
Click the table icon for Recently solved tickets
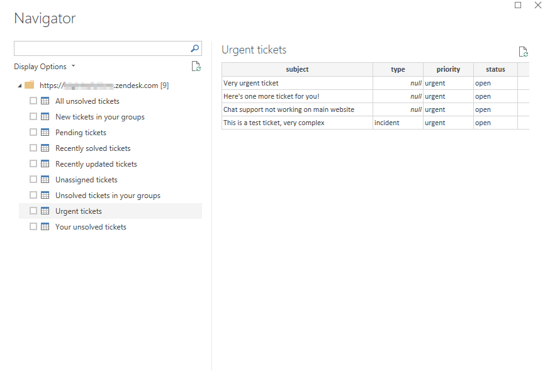pos(45,148)
